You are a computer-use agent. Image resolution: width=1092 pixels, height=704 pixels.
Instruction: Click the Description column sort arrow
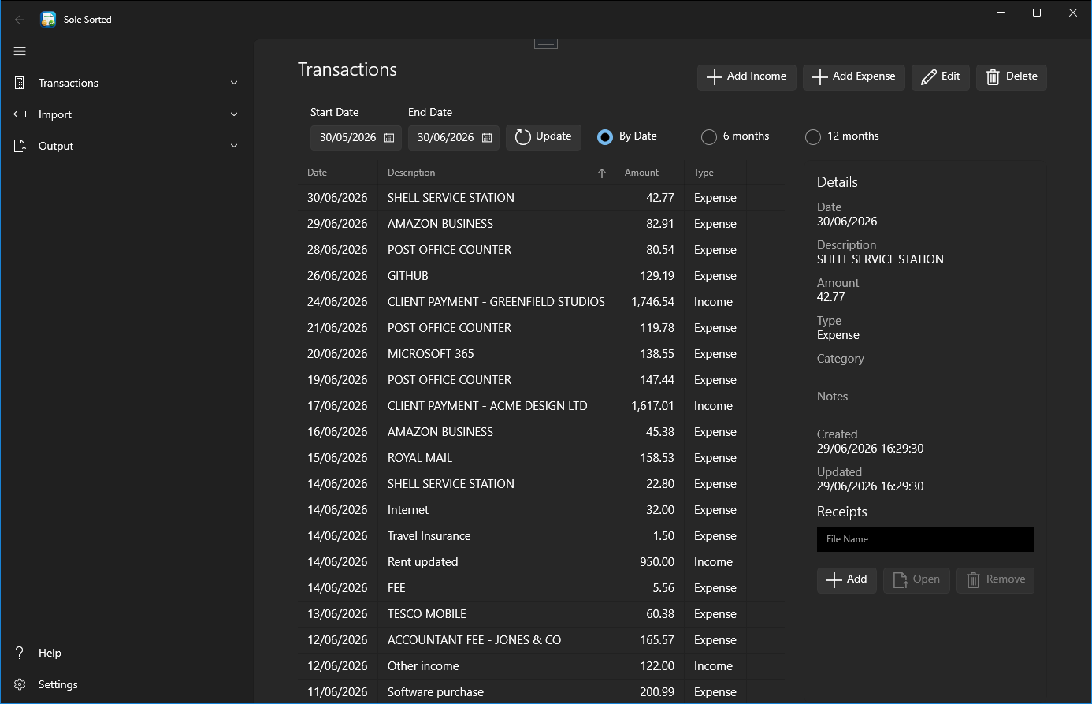(x=602, y=173)
